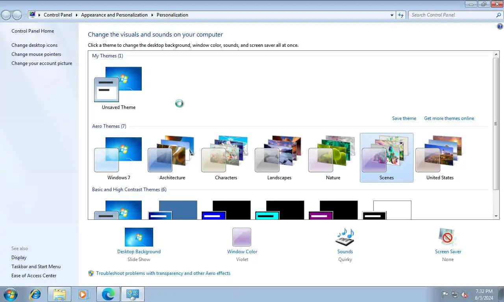This screenshot has width=504, height=302.
Task: Click the Desktop Background link
Action: click(x=139, y=252)
